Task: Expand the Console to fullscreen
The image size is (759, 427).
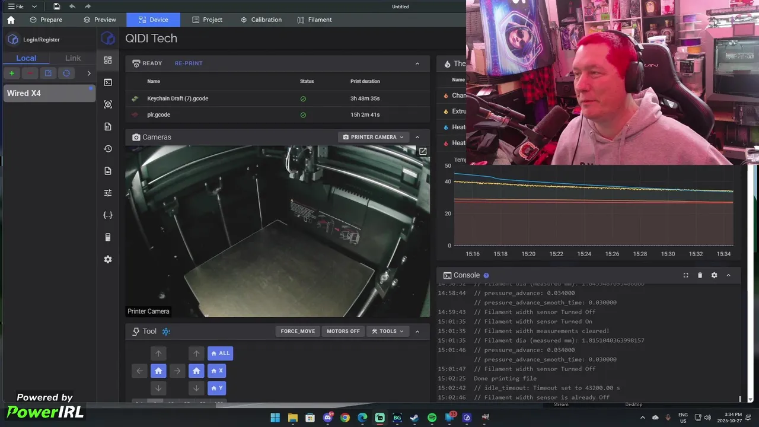Action: [x=685, y=275]
